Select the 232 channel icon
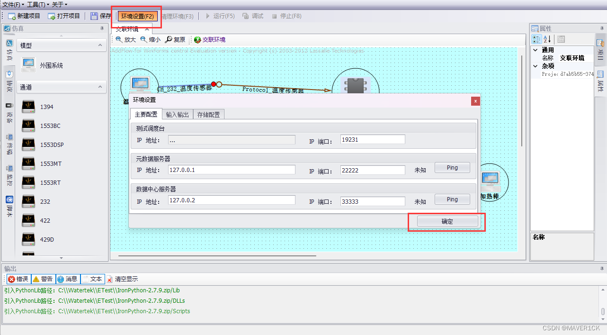 point(28,201)
